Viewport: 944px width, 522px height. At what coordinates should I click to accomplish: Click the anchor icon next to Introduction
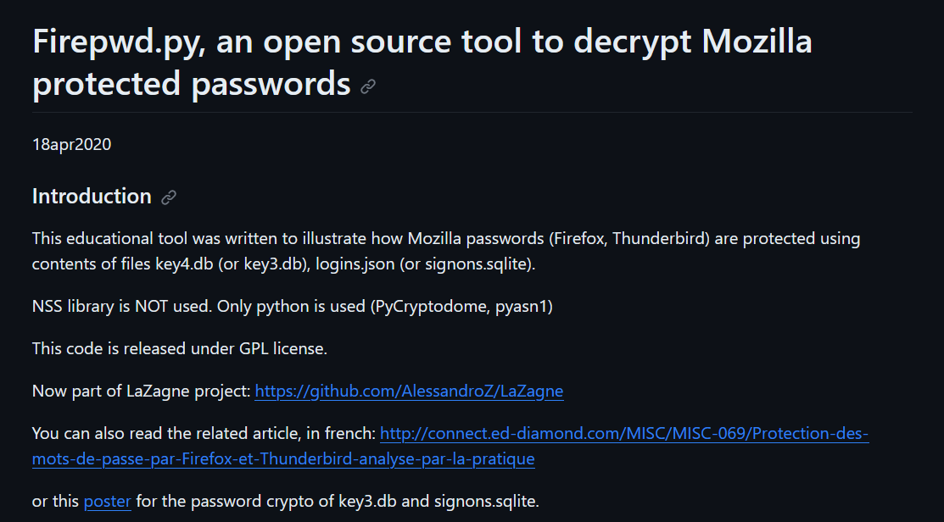169,197
